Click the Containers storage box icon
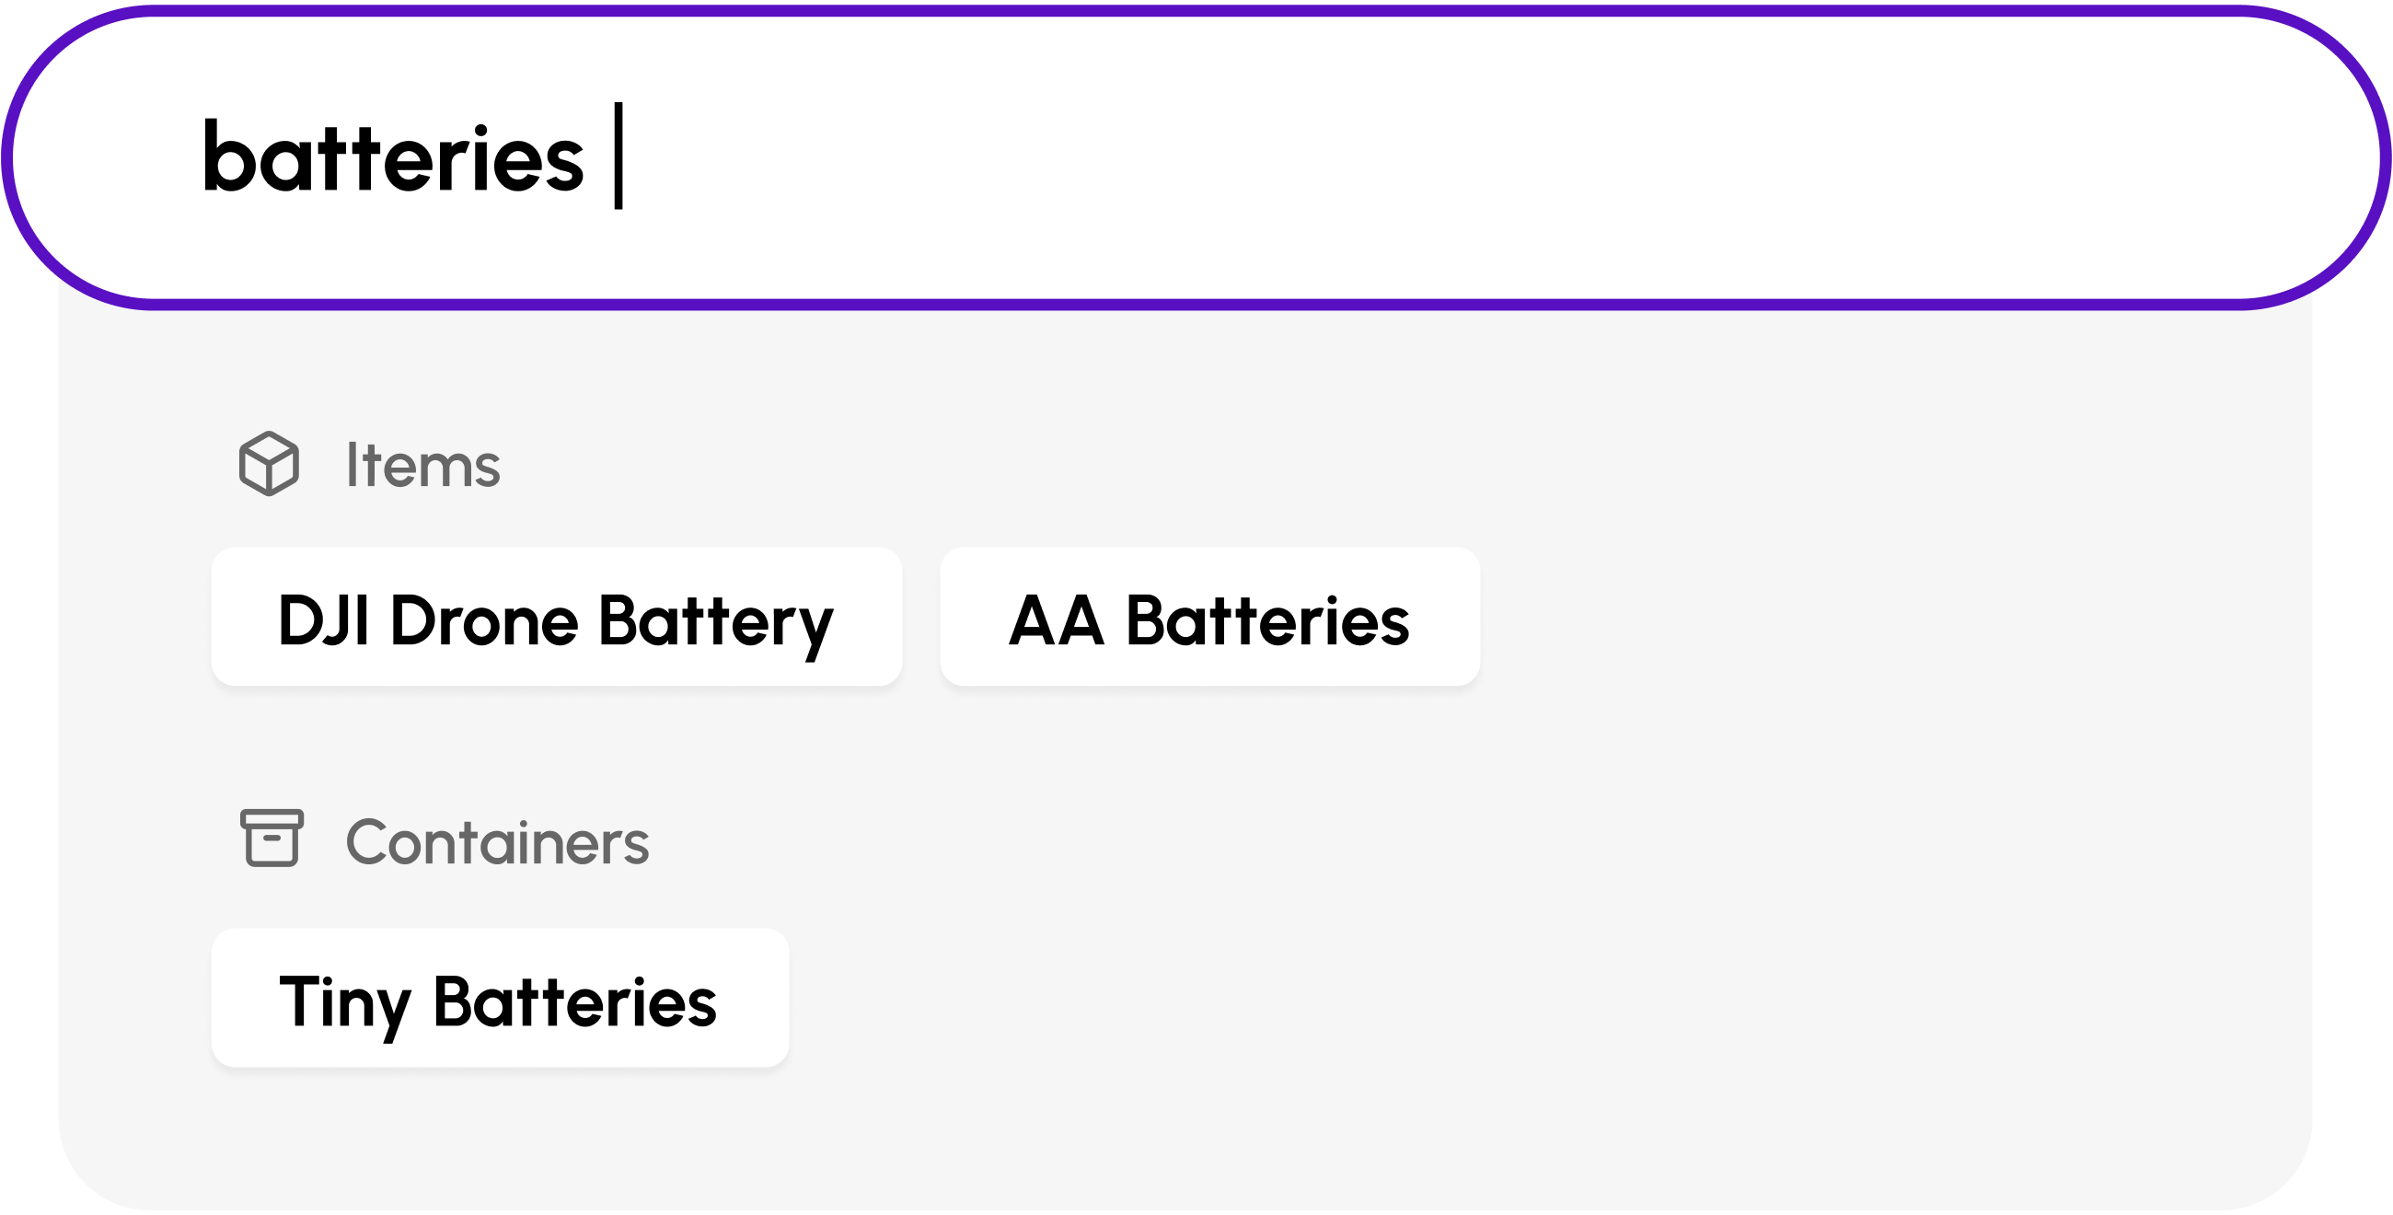The height and width of the screenshot is (1215, 2393). click(272, 839)
